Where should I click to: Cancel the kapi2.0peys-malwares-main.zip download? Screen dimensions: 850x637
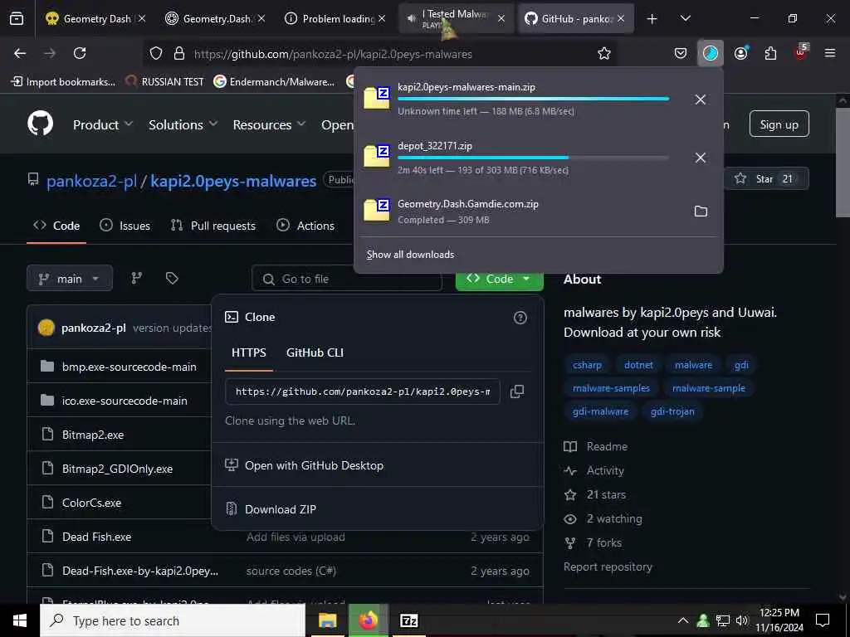701,100
